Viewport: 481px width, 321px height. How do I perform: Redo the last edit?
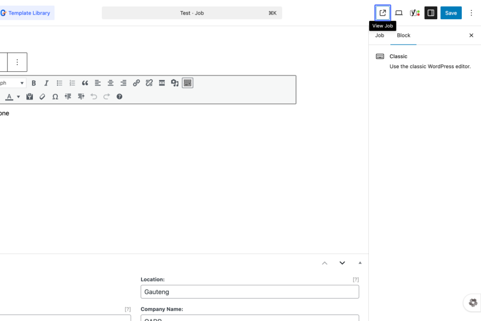click(107, 97)
